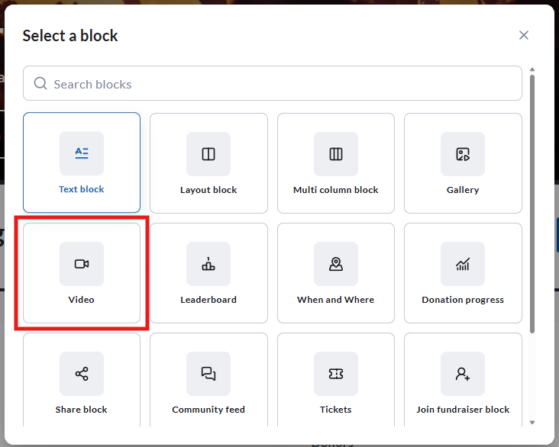This screenshot has height=447, width=559.
Task: Pick the Donation progress chart icon
Action: click(x=463, y=264)
